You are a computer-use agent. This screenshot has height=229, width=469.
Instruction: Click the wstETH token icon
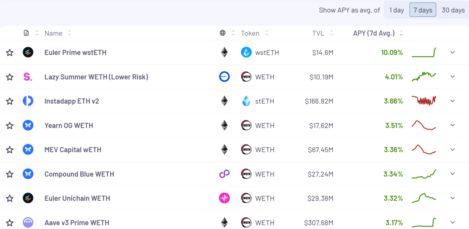click(246, 53)
